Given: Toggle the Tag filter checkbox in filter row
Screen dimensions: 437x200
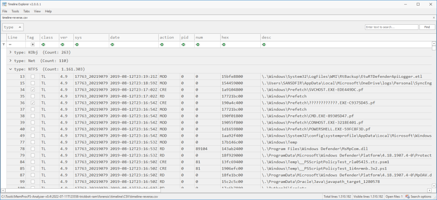Looking at the screenshot, I should (x=33, y=44).
